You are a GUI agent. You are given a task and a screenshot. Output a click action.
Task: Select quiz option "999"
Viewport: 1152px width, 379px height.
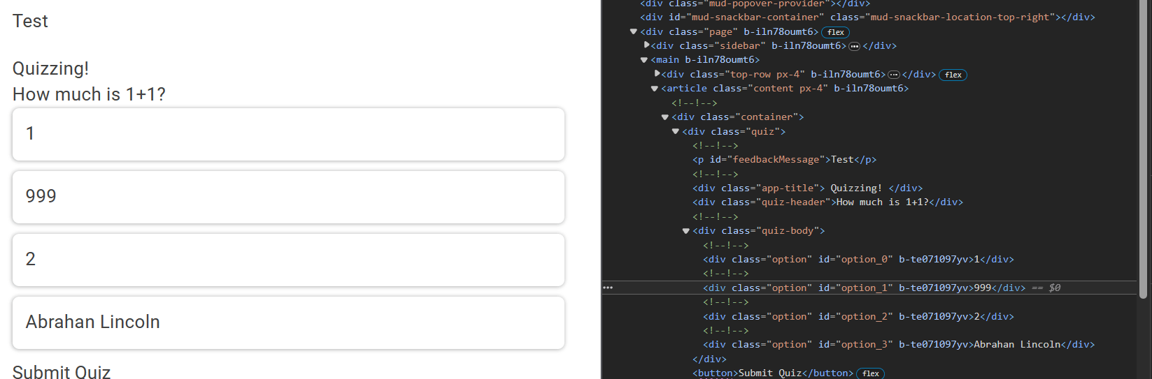(288, 197)
